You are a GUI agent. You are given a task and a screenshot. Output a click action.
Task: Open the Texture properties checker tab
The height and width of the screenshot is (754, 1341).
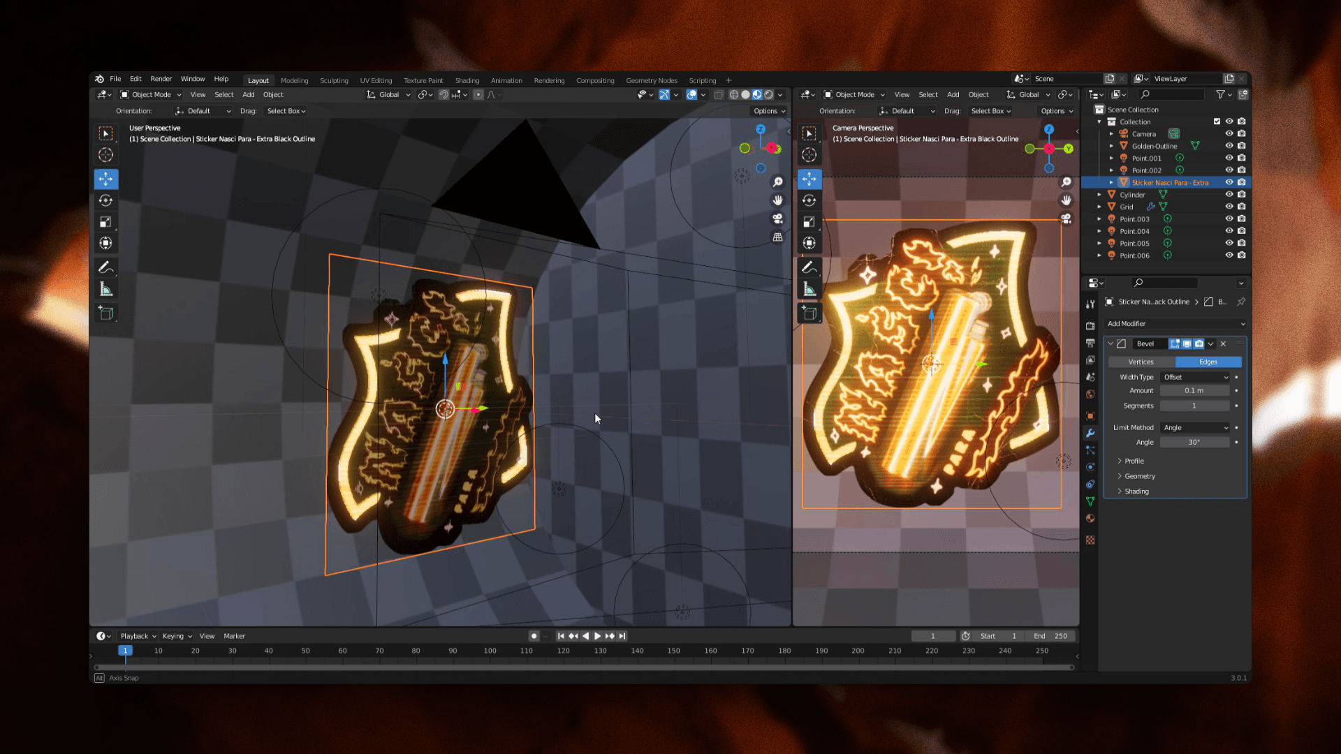[1090, 540]
